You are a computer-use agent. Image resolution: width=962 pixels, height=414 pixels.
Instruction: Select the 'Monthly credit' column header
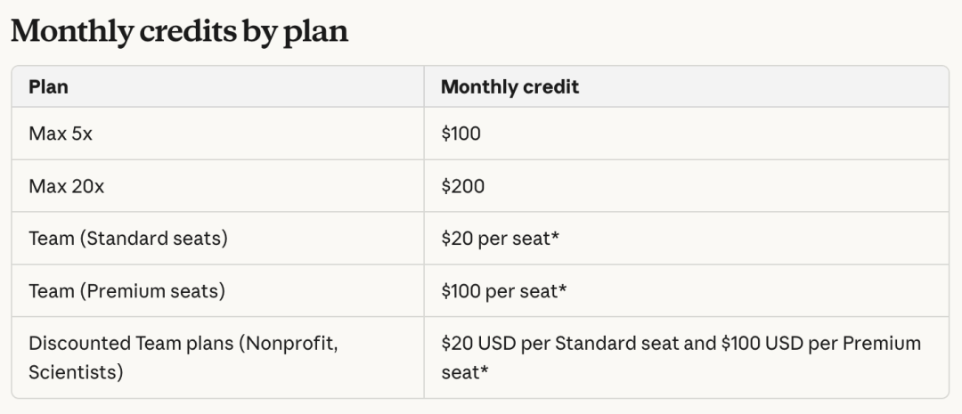click(x=510, y=87)
